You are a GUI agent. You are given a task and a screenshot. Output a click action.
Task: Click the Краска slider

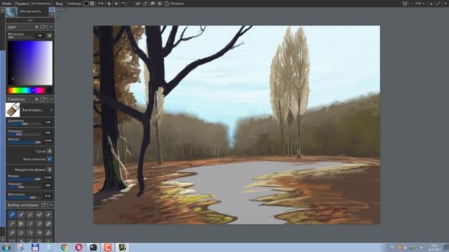click(24, 142)
